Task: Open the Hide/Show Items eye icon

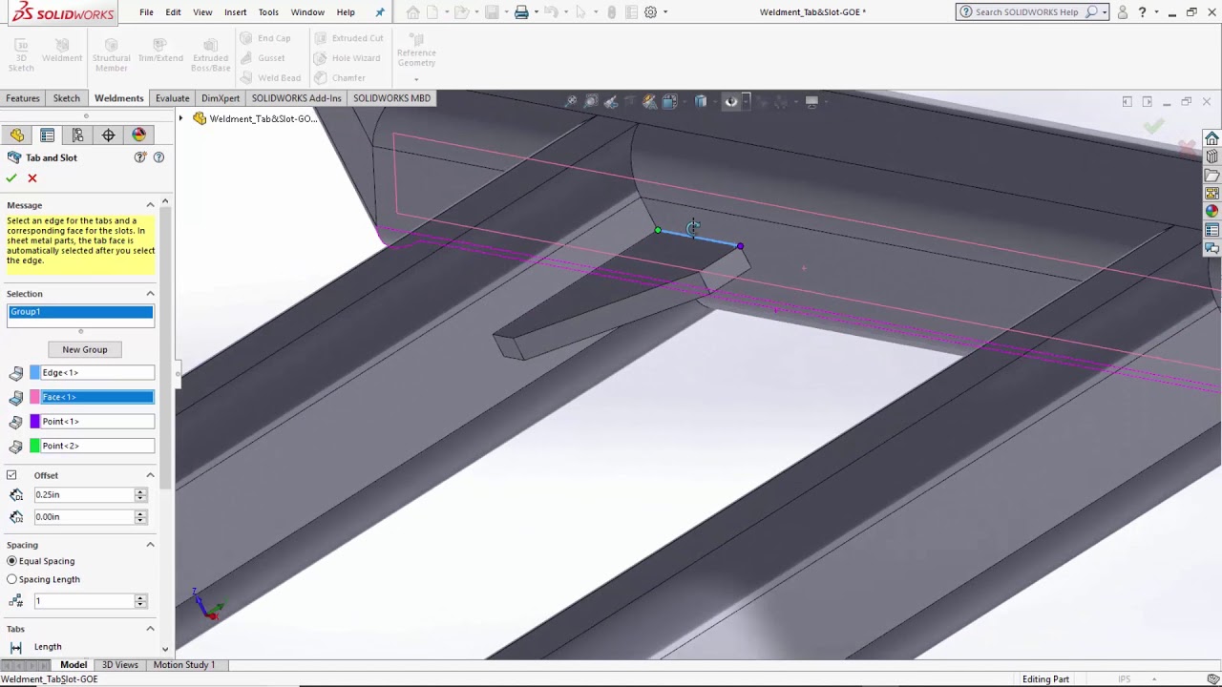Action: [731, 101]
